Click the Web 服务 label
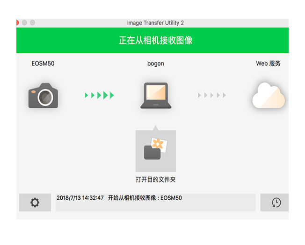The height and width of the screenshot is (245, 305). pyautogui.click(x=268, y=63)
